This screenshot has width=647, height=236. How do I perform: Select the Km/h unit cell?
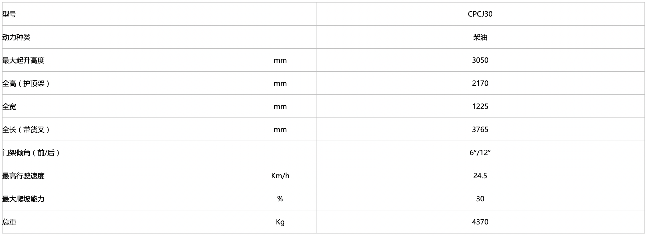(280, 176)
